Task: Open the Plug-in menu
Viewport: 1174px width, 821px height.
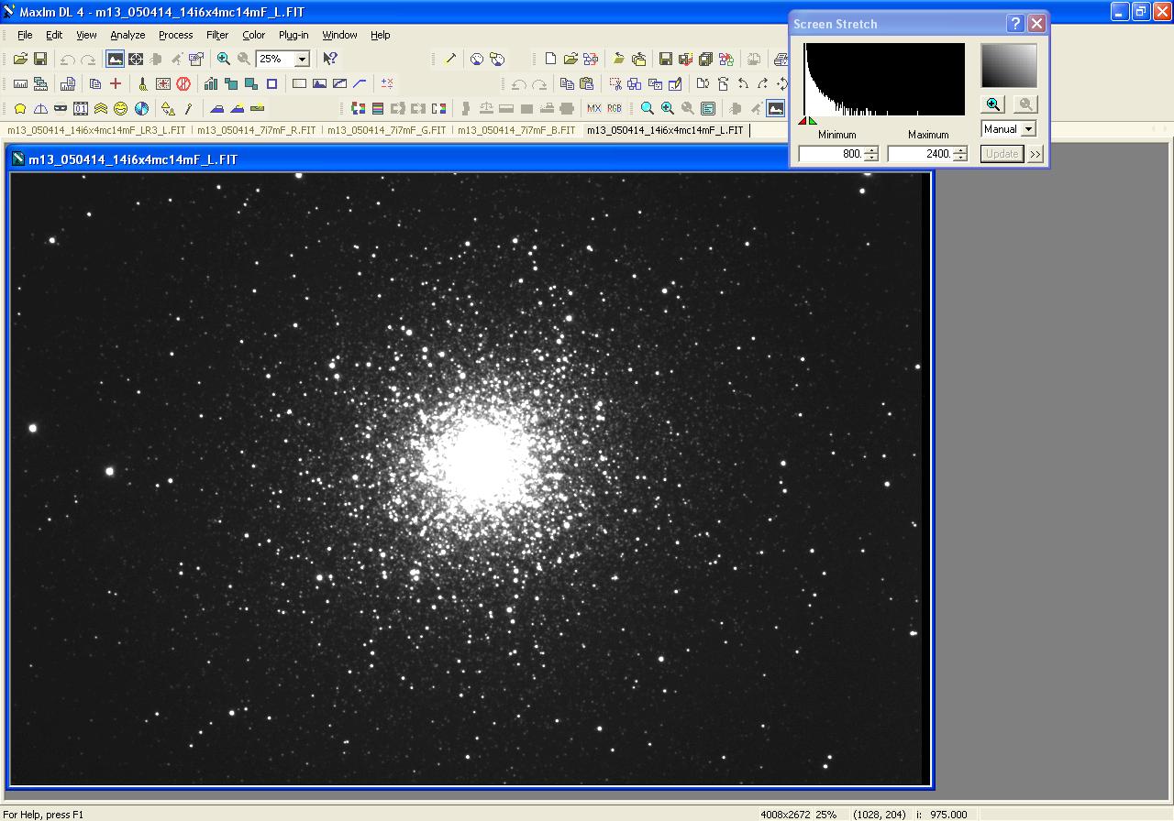Action: coord(293,35)
